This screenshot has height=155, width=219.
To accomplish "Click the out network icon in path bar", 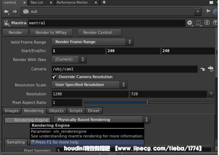I will (26, 11).
